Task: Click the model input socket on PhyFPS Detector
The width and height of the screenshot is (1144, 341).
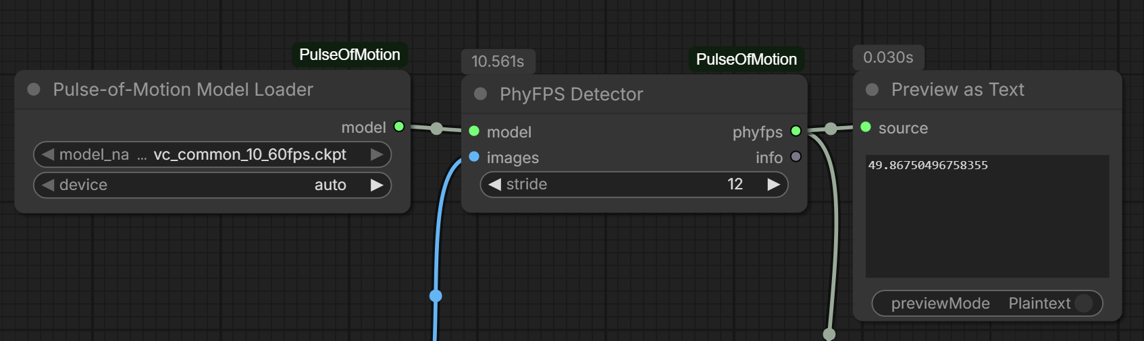Action: point(474,131)
